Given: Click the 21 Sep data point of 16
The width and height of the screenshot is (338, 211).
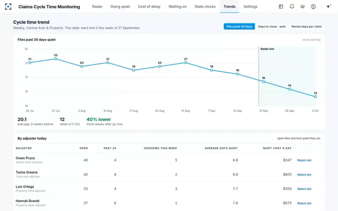Looking at the screenshot, I should (264, 82).
